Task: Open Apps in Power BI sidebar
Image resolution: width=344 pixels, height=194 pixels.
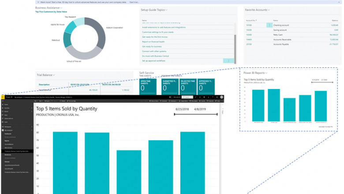Action: [4, 115]
